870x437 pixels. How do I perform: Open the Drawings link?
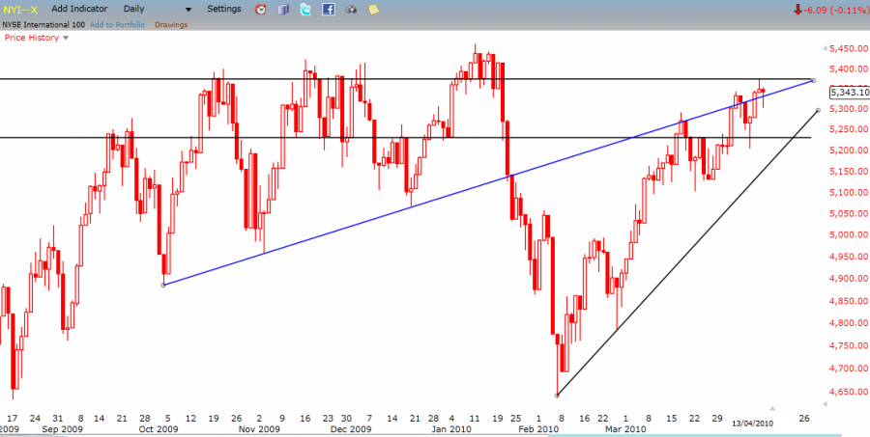point(171,25)
